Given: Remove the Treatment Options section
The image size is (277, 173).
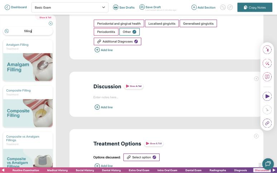Looking at the screenshot, I should tap(256, 136).
